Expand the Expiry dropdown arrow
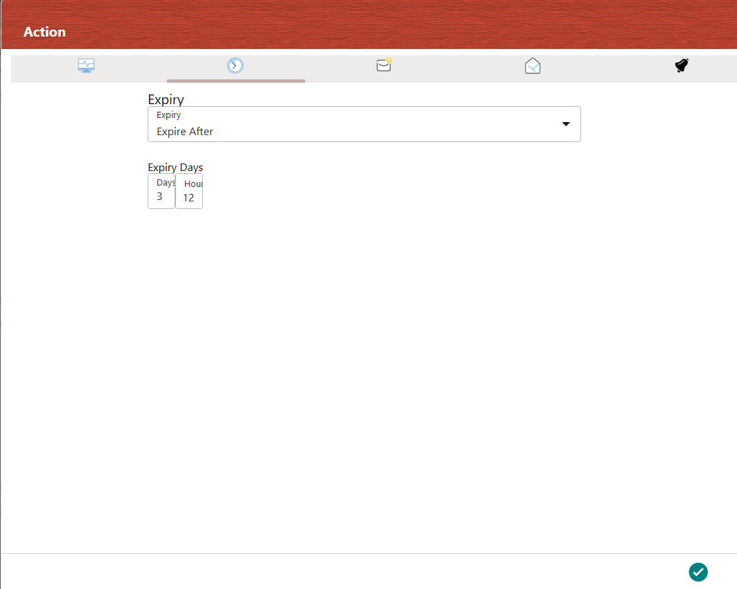 pyautogui.click(x=566, y=124)
